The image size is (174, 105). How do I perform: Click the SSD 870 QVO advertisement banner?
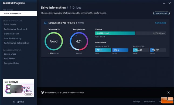coord(18,88)
